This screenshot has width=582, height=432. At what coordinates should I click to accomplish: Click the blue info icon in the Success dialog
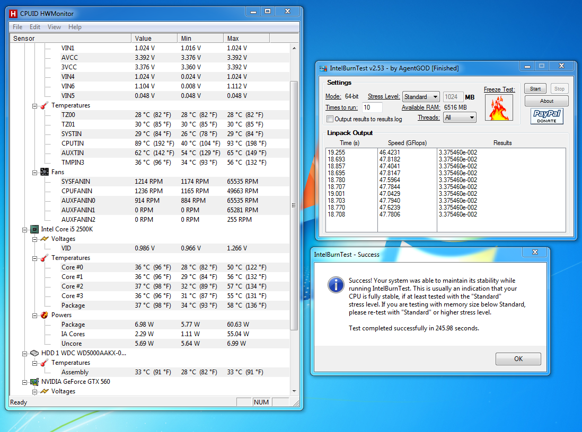point(336,285)
